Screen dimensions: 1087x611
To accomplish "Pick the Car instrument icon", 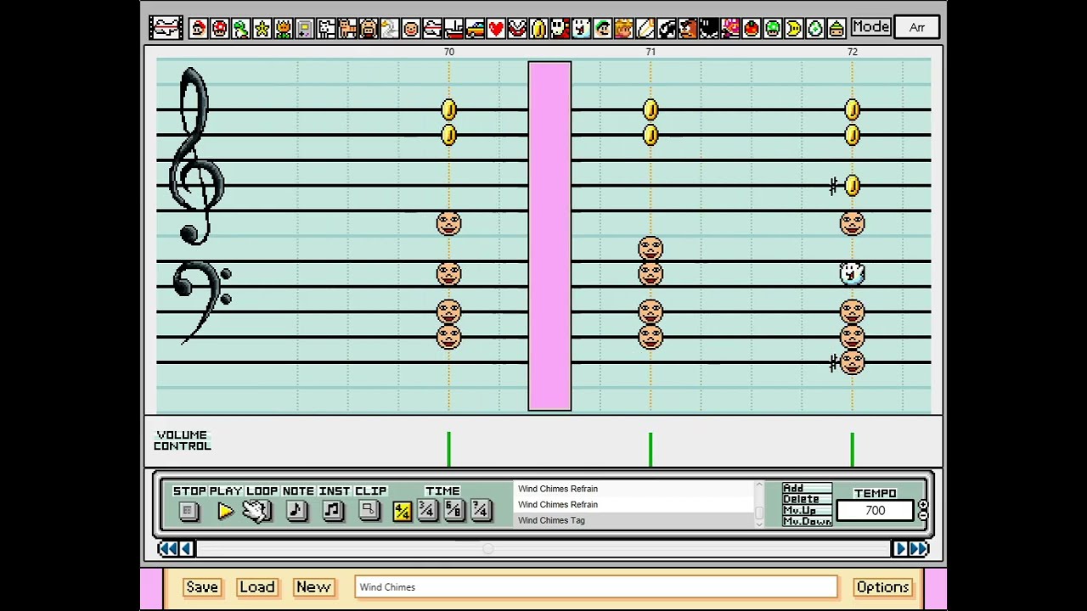I will tap(475, 28).
